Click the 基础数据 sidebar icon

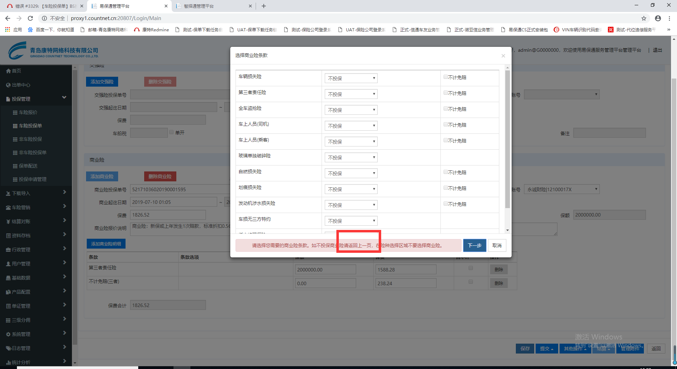click(8, 278)
